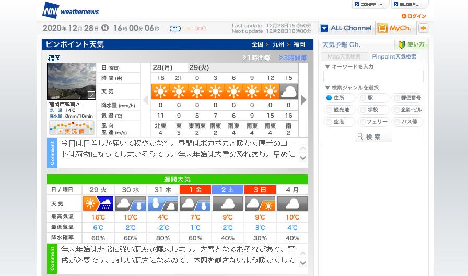The height and width of the screenshot is (276, 468).
Task: Switch to 3時間毎 three-hour view
Action: [293, 57]
